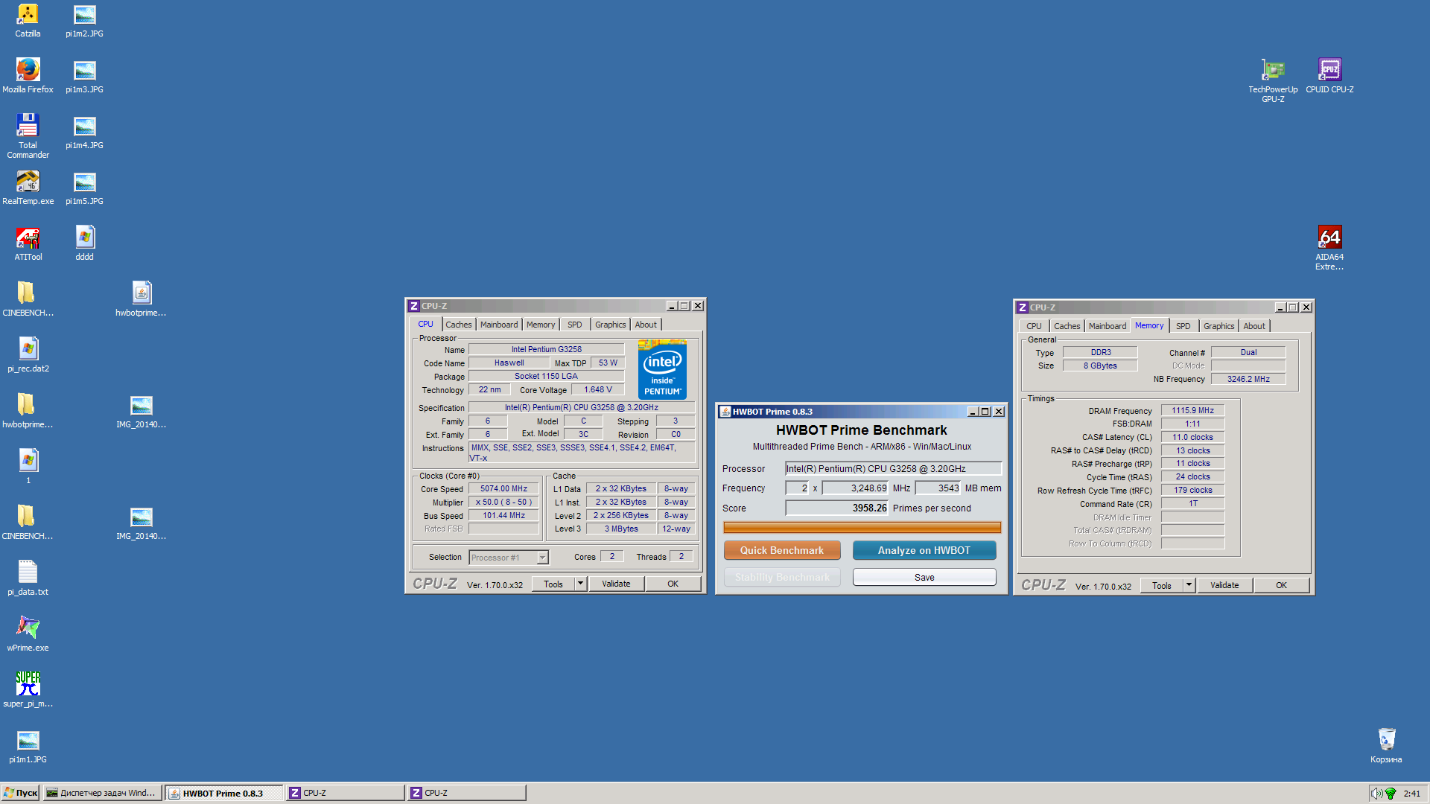
Task: Select pi_rec.dat2 file icon
Action: pos(28,355)
